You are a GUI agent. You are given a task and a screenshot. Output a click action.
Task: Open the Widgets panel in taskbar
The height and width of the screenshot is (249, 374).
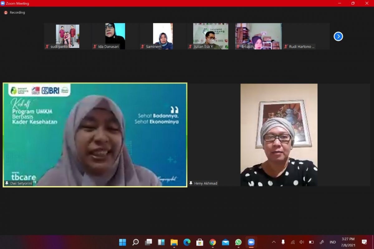tap(161, 242)
